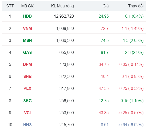The width and height of the screenshot is (147, 131).
Task: Open the HHS stock code link
Action: click(x=27, y=125)
